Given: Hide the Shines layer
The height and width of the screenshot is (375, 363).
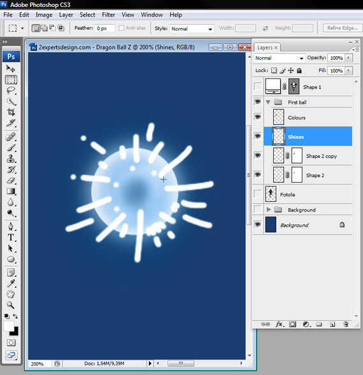Looking at the screenshot, I should (x=257, y=136).
